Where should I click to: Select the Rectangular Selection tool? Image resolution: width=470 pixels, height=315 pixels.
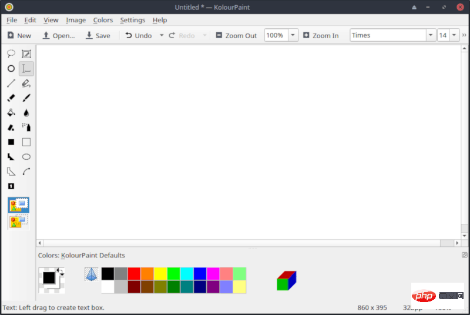pos(26,53)
